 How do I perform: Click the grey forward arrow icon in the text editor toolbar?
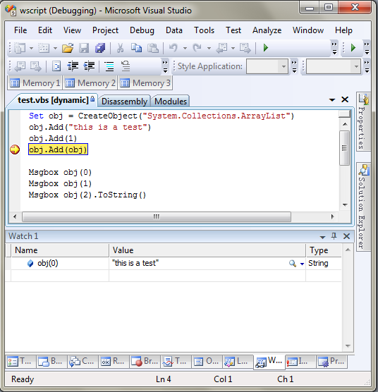click(x=36, y=66)
